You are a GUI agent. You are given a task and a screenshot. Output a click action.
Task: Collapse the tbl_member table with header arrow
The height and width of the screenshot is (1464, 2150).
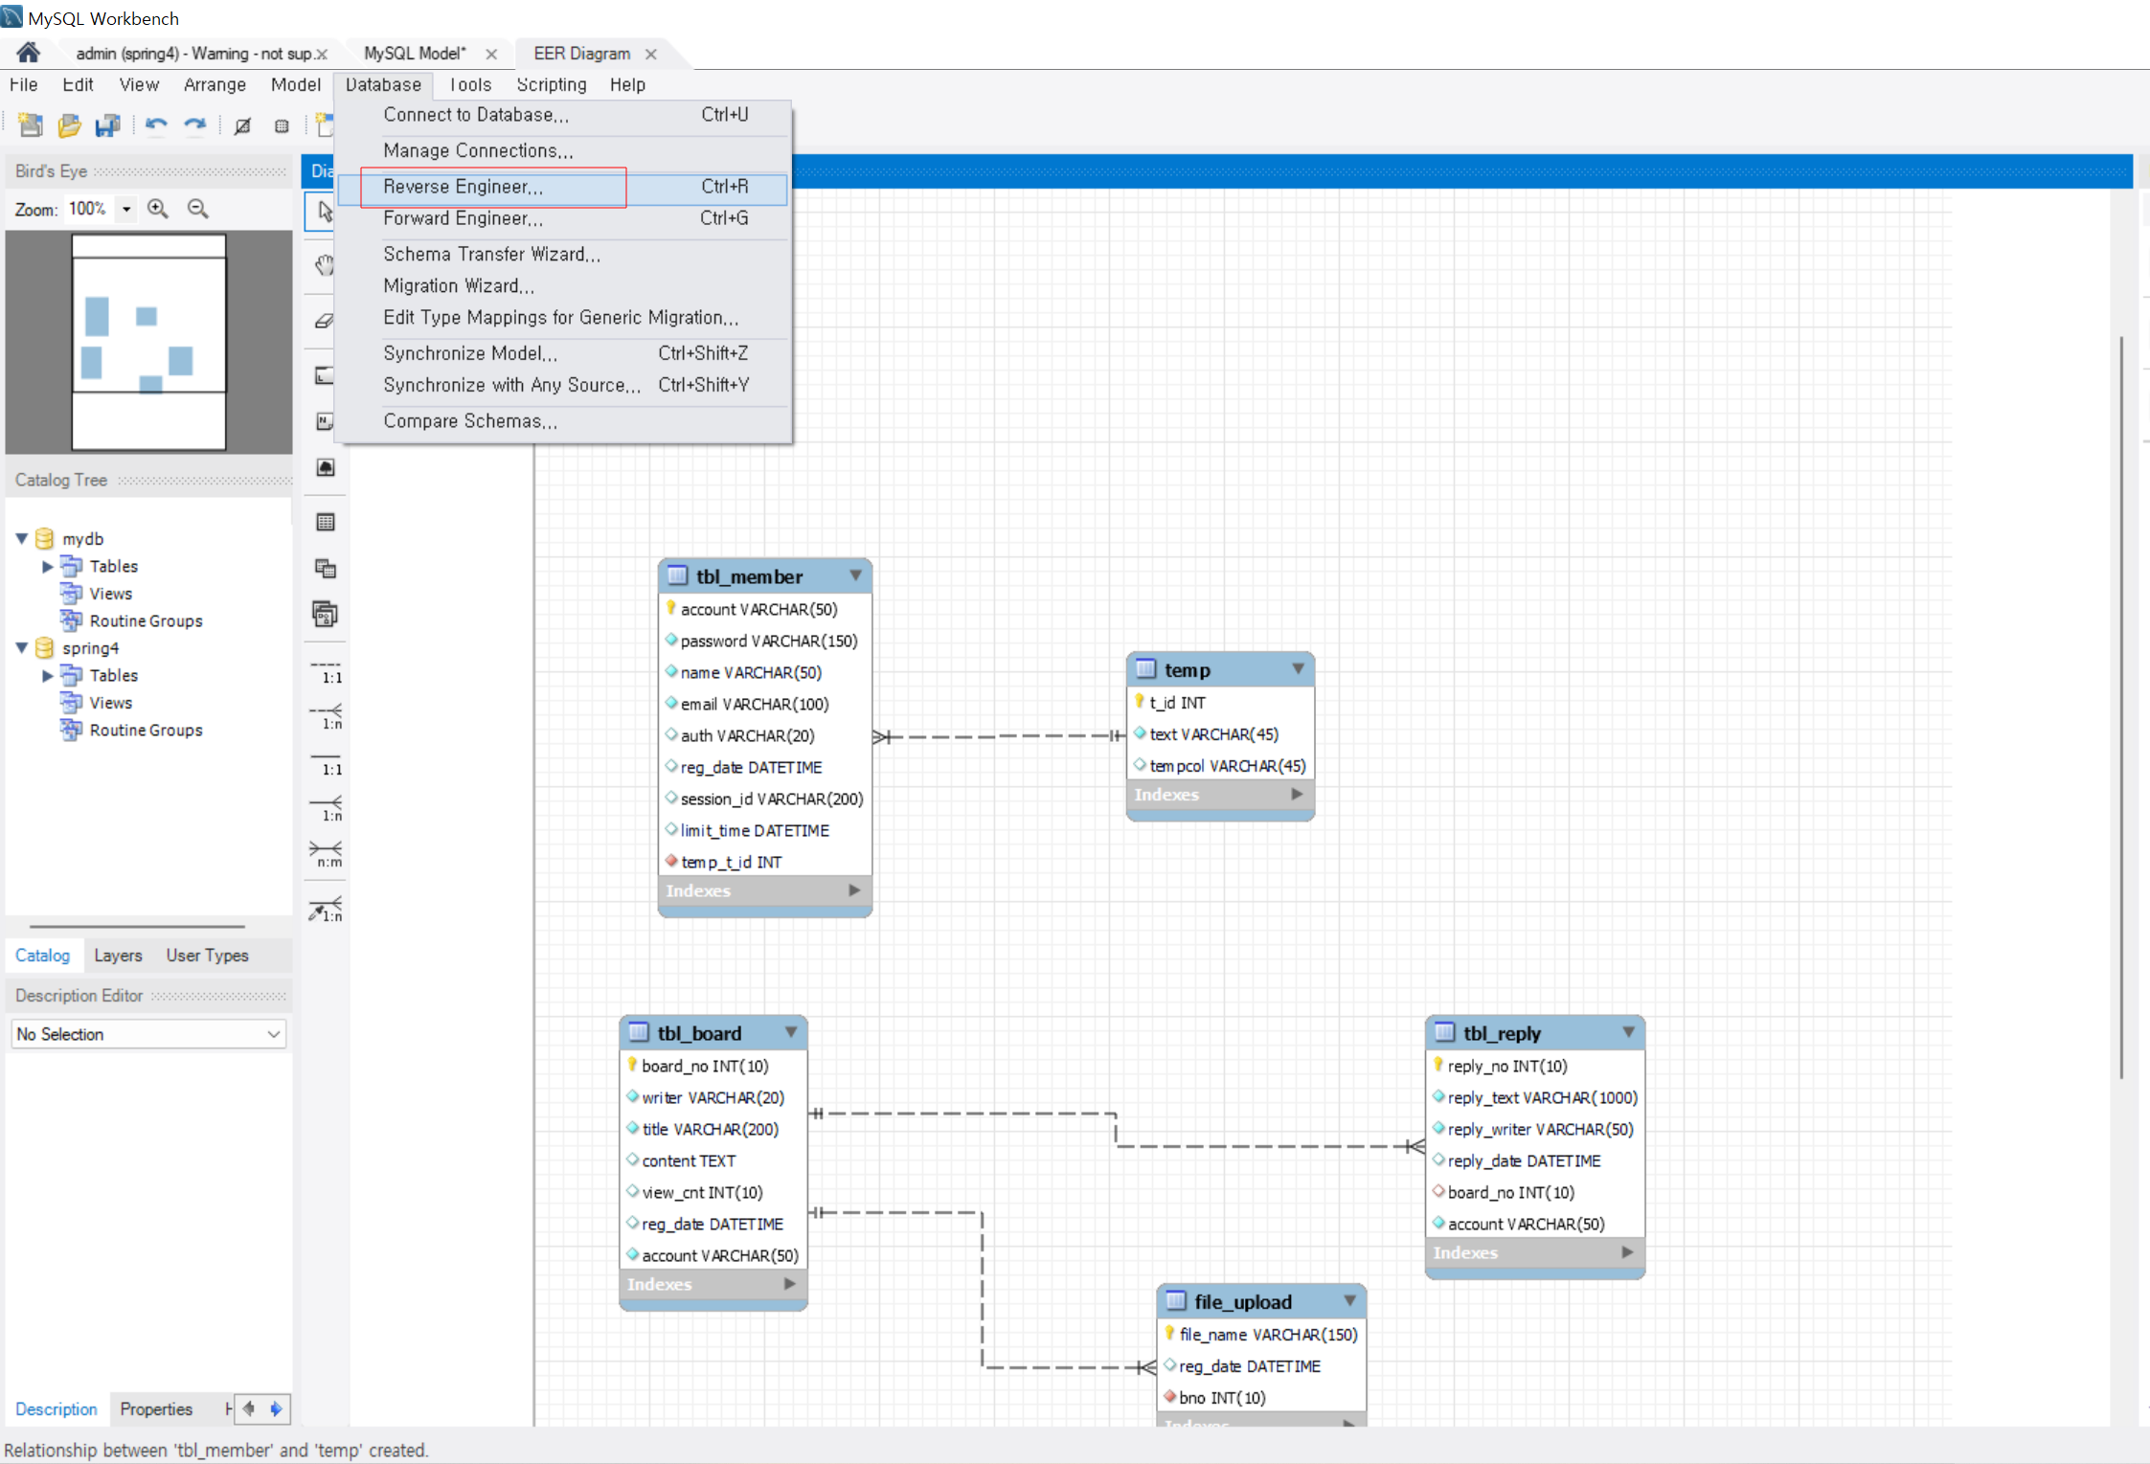click(x=855, y=575)
